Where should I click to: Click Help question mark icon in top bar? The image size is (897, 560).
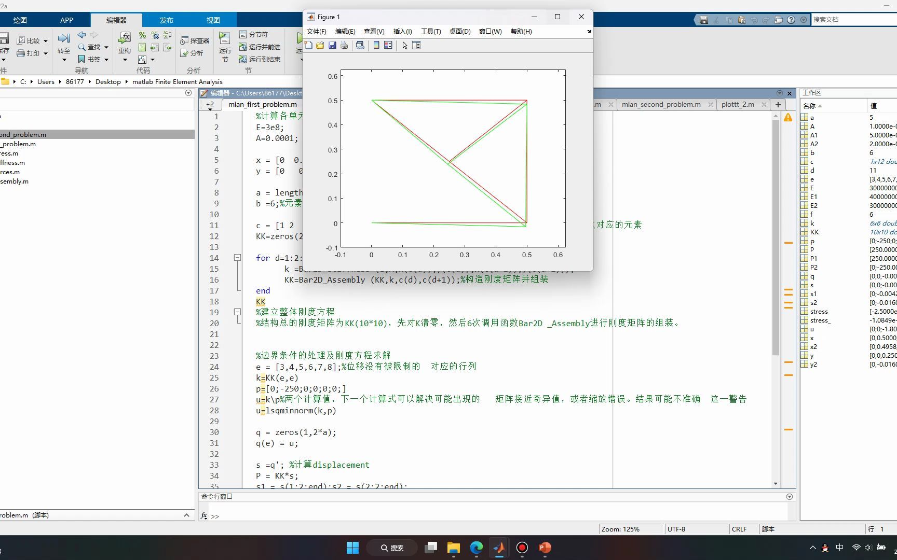[791, 20]
